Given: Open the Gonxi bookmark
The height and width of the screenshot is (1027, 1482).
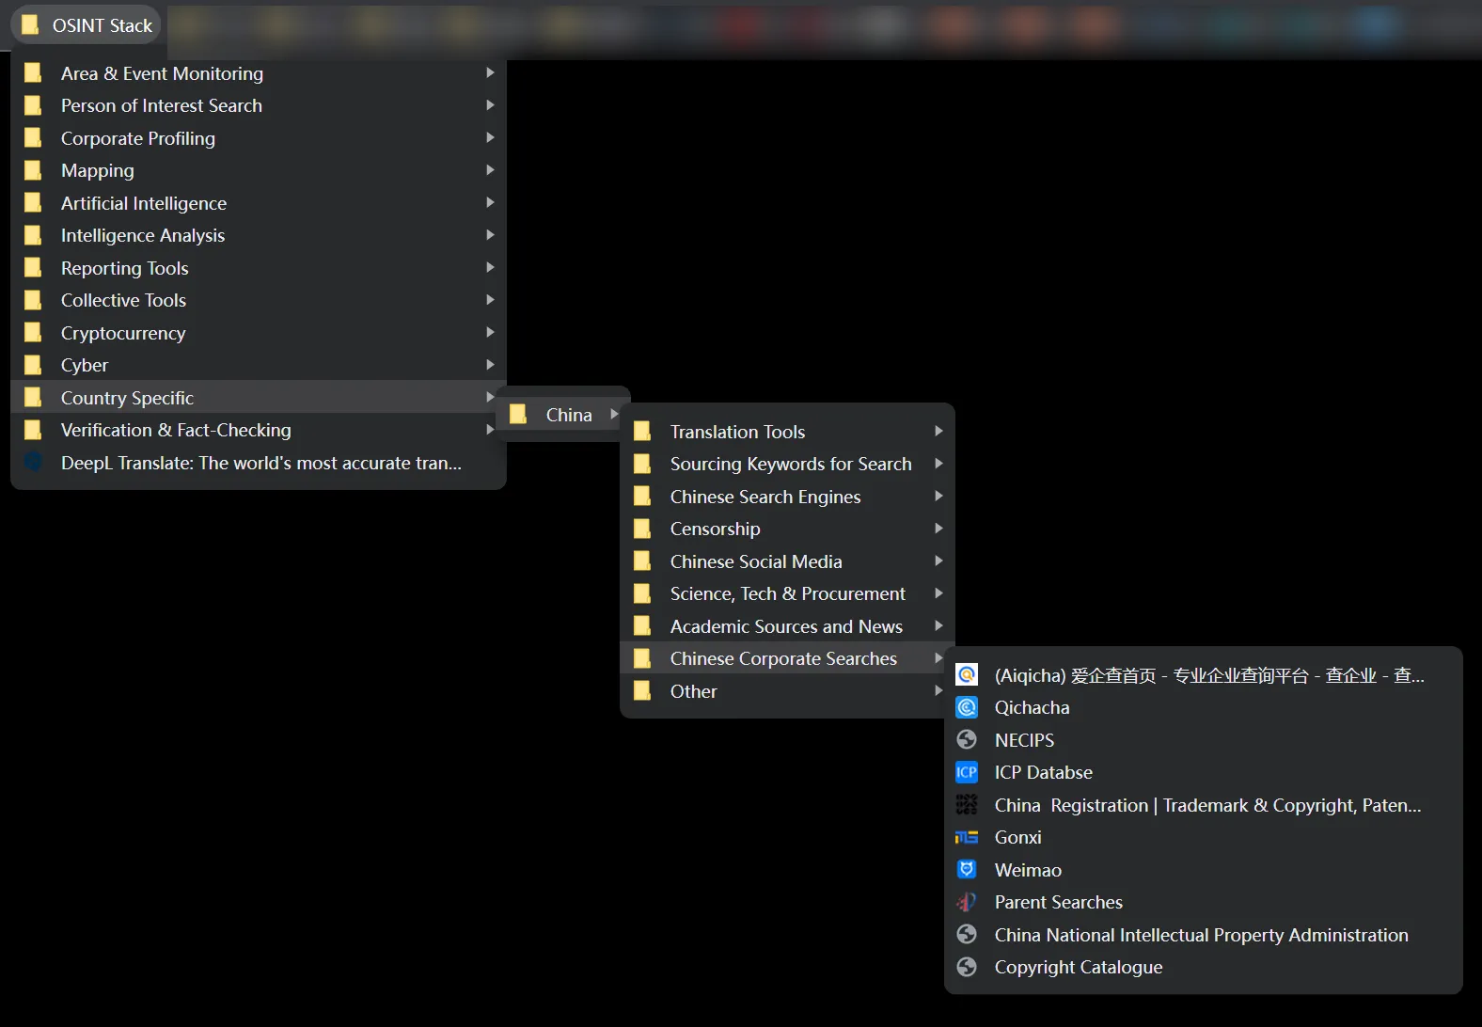Looking at the screenshot, I should click(x=1203, y=837).
